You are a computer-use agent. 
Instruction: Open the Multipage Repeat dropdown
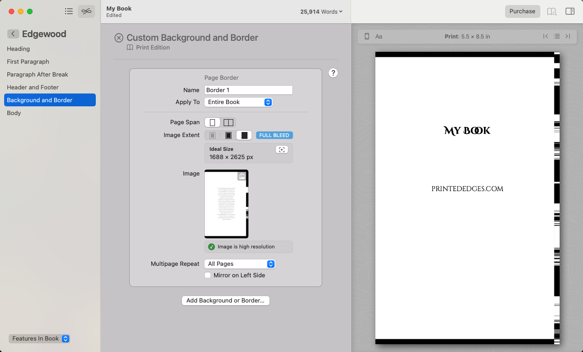240,264
